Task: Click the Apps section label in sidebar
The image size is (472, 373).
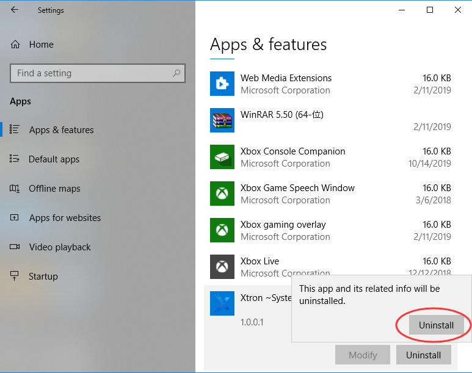Action: click(x=21, y=101)
